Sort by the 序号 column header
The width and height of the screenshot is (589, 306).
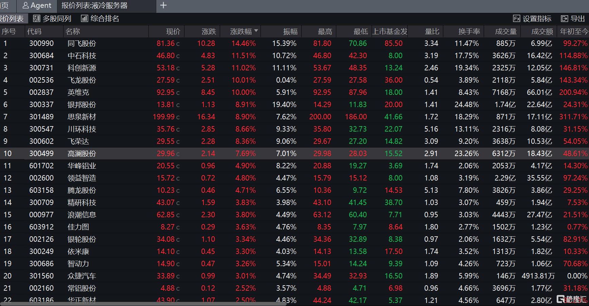coord(8,32)
